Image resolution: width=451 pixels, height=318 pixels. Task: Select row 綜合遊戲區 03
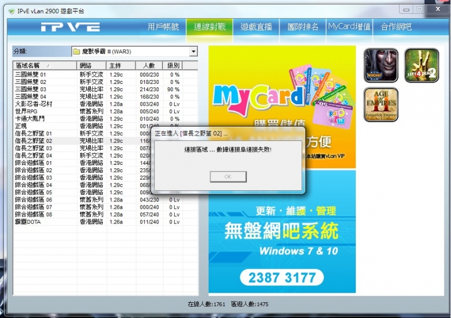[x=105, y=178]
